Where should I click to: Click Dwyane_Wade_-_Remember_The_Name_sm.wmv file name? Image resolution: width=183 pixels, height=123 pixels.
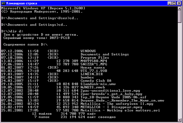[x=122, y=100]
